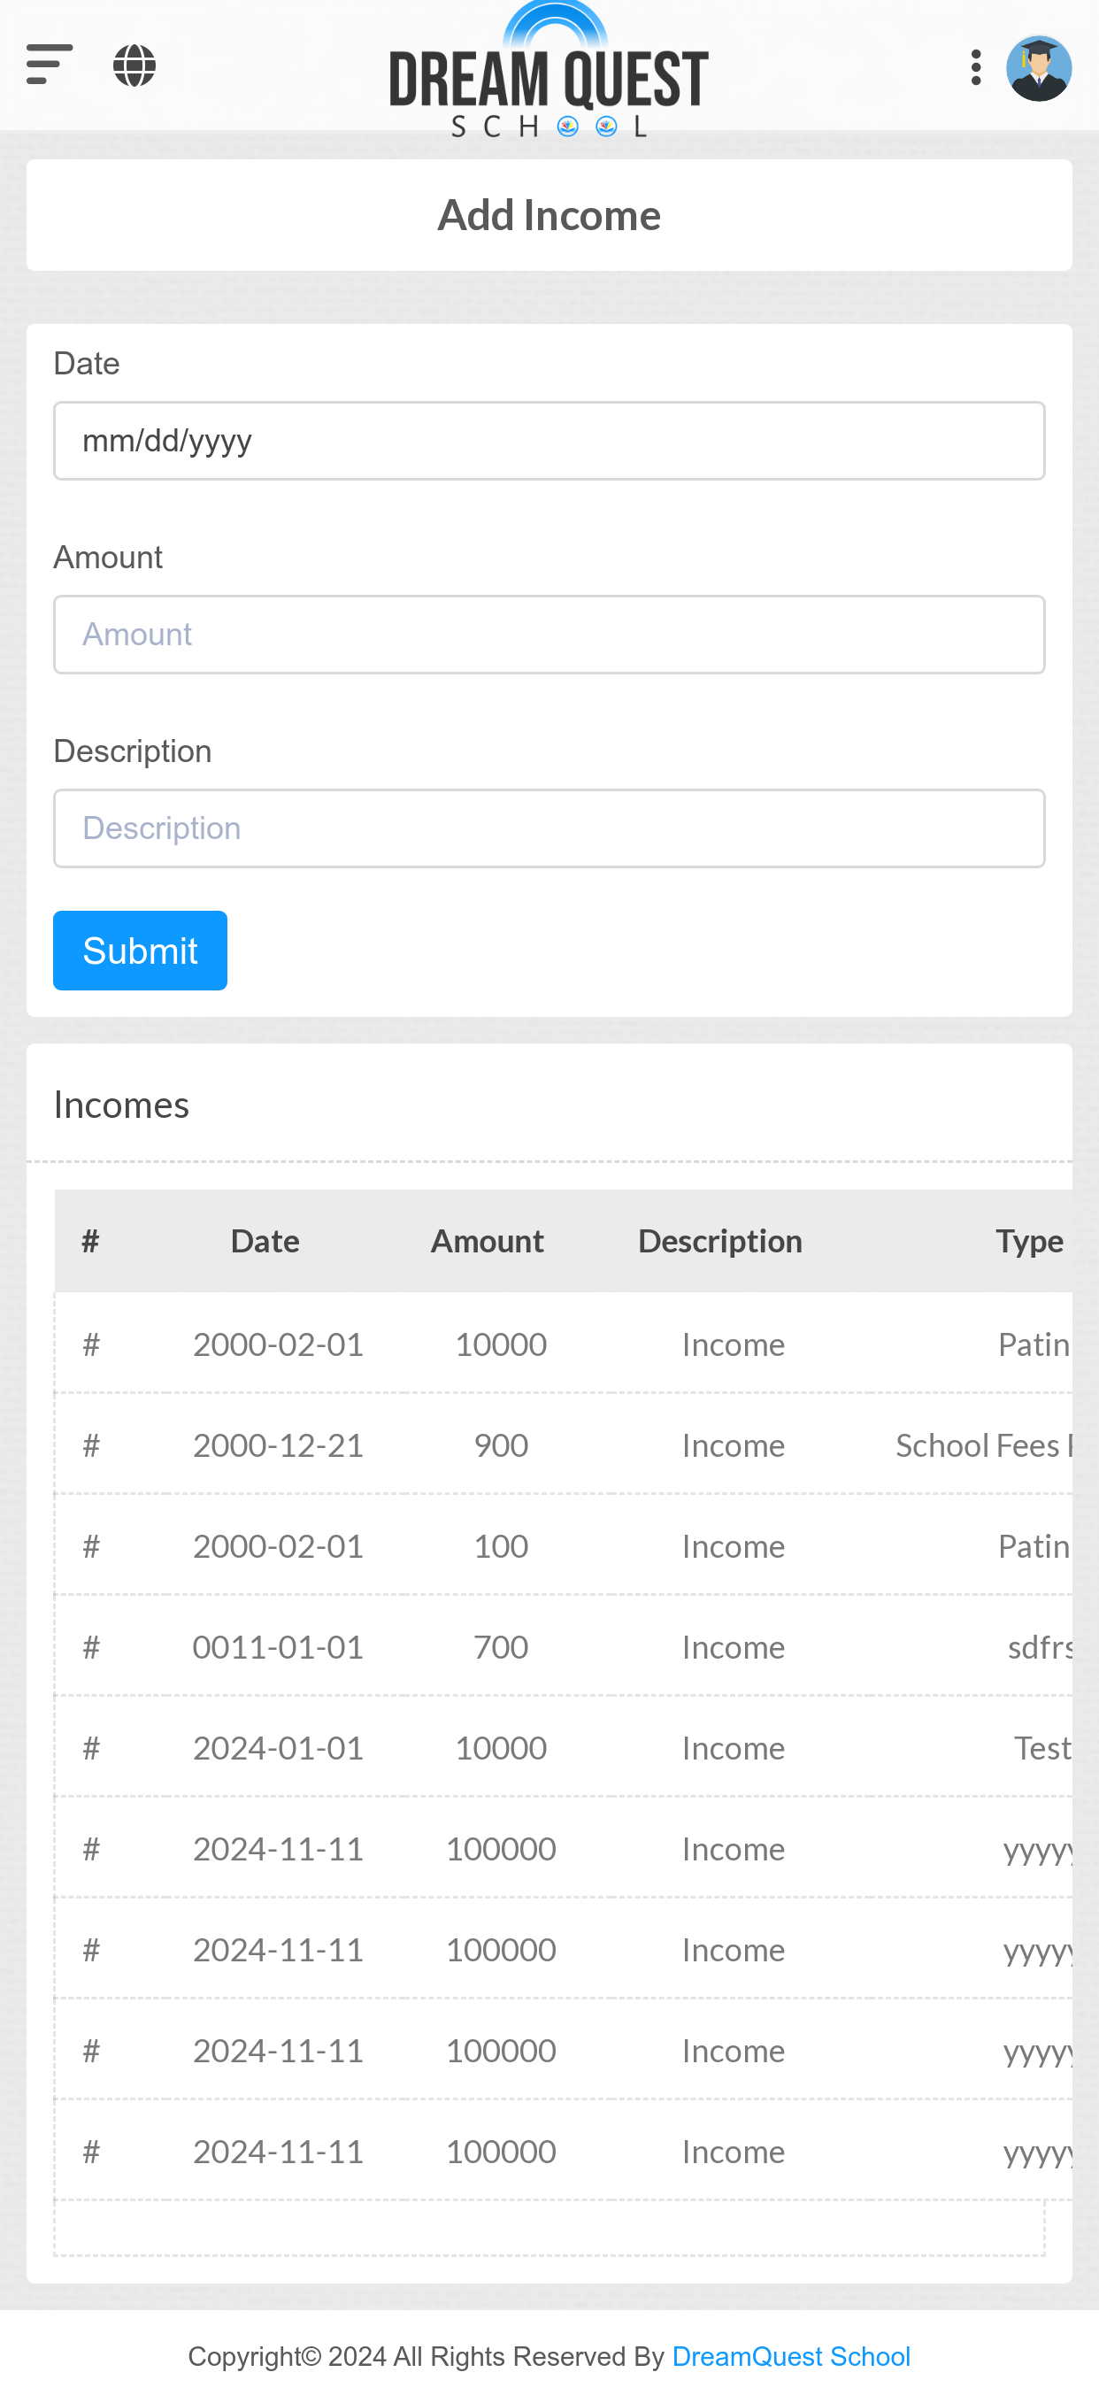Viewport: 1099px width, 2403px height.
Task: Submit the Add Income form
Action: pos(140,951)
